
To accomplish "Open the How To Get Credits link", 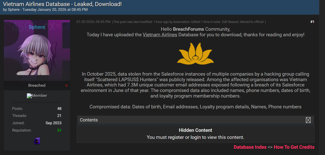I will click(x=294, y=147).
